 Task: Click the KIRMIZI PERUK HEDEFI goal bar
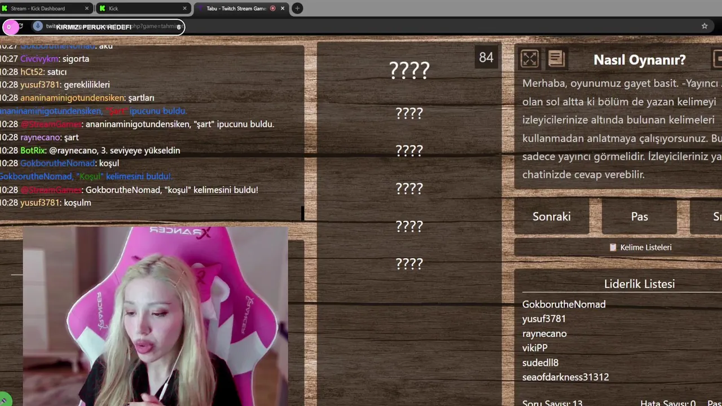pos(94,27)
